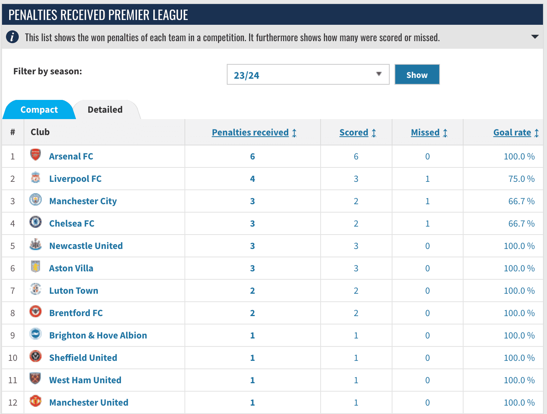
Task: Collapse the description bar with the arrow
Action: 535,37
